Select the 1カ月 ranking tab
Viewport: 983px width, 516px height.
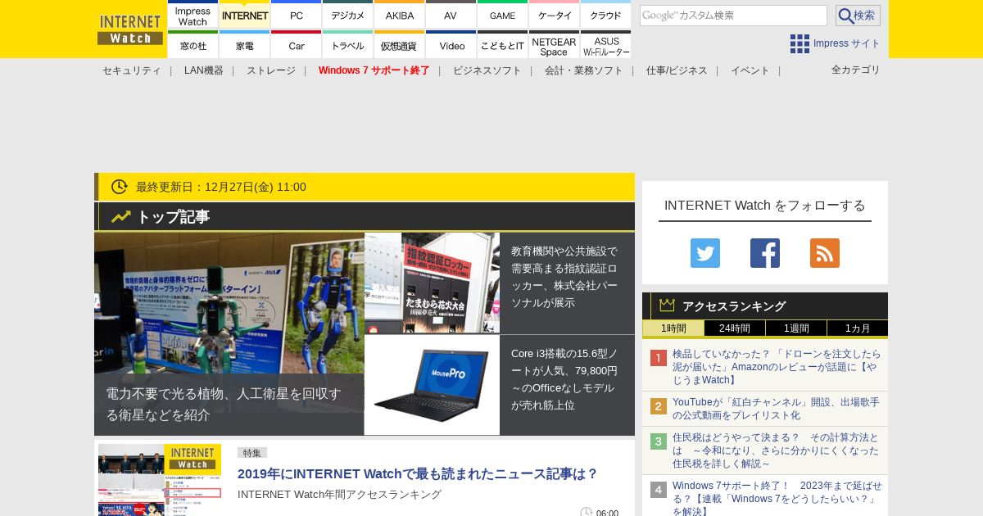[858, 328]
